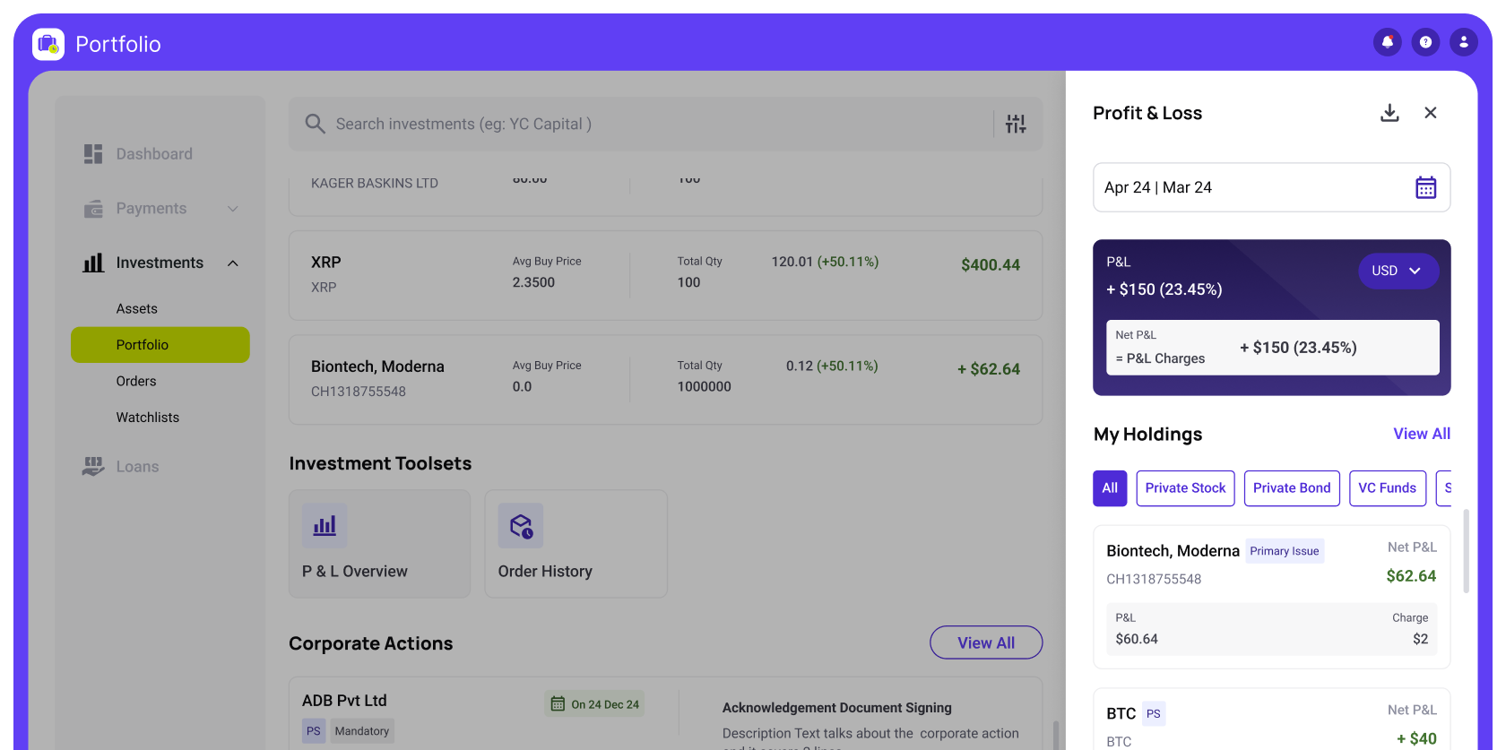The width and height of the screenshot is (1506, 750).
Task: Open the filter sliders icon
Action: pos(1016,124)
